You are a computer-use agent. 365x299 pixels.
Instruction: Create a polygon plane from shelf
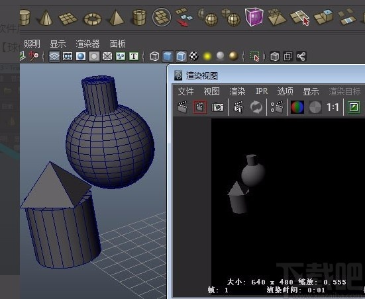point(68,19)
